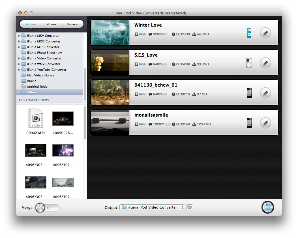
Task: Open the Output folder dropdown
Action: point(152,207)
